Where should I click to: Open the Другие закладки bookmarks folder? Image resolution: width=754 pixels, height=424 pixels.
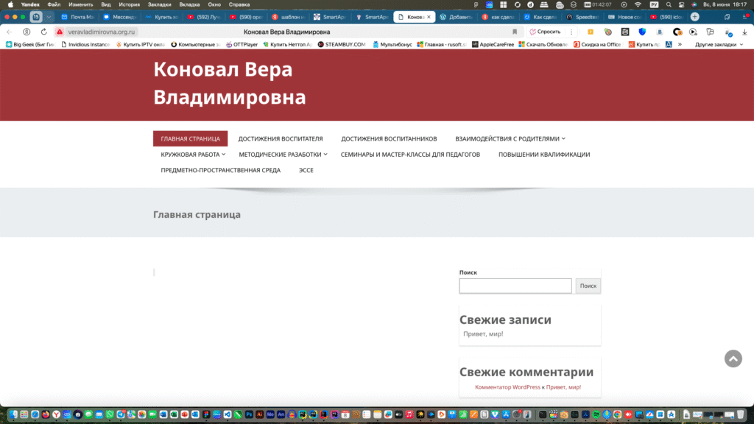715,44
